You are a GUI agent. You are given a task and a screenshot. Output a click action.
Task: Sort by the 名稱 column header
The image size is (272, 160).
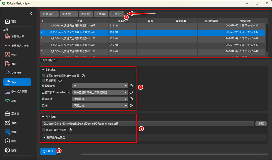click(x=79, y=21)
